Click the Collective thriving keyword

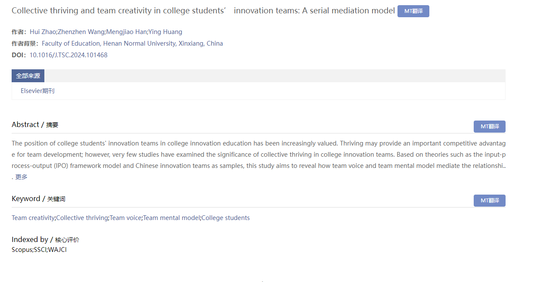tap(82, 218)
